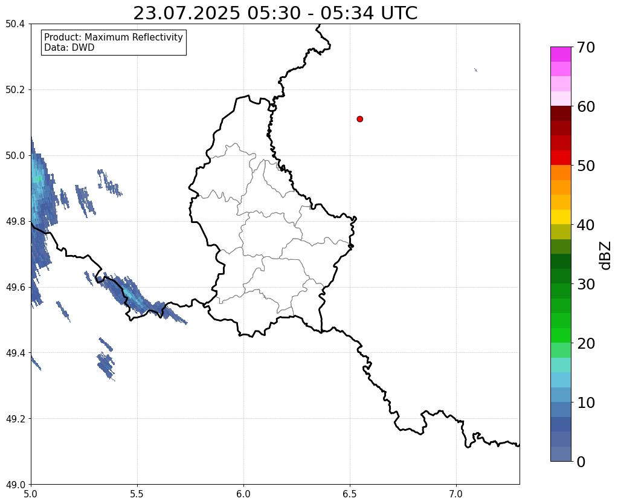Click the dBZ colorbar axis label
Image resolution: width=618 pixels, height=504 pixels.
[606, 256]
